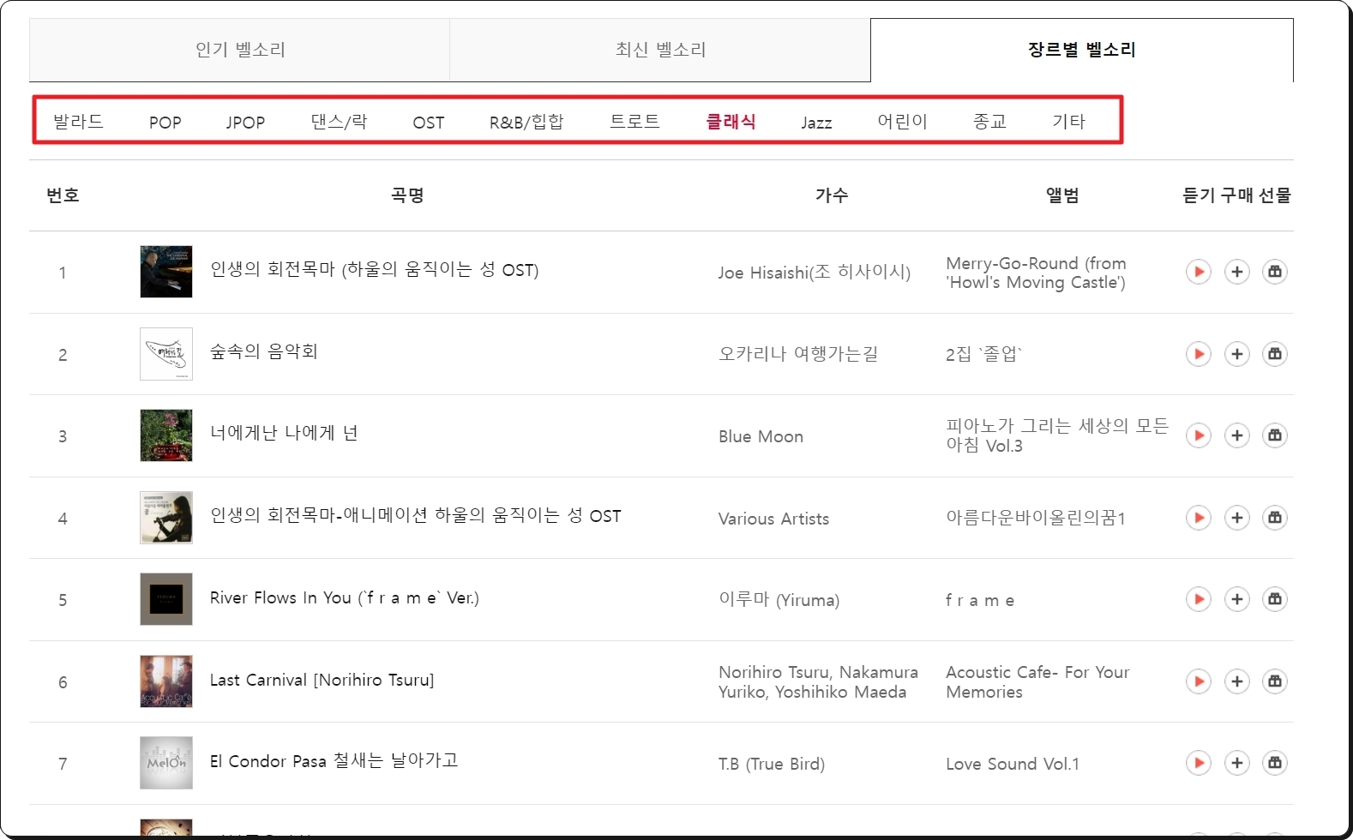Select the JPOP genre
The height and width of the screenshot is (840, 1353).
(x=245, y=123)
